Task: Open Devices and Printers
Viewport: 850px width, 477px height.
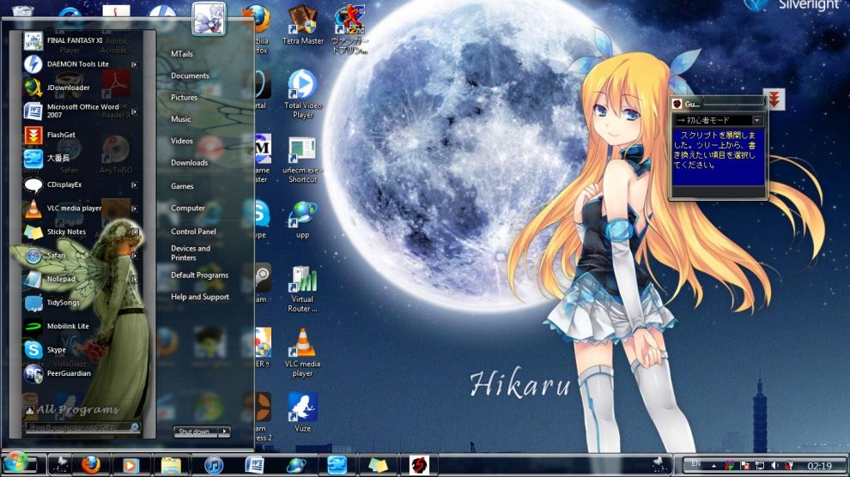Action: point(191,253)
